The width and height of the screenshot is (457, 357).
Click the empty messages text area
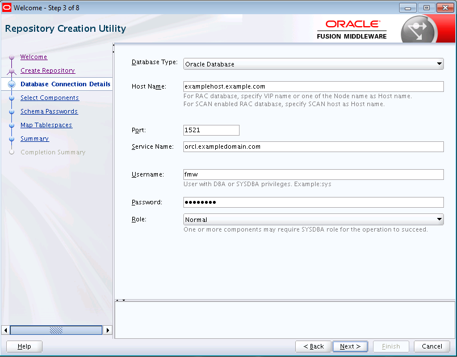click(x=285, y=320)
